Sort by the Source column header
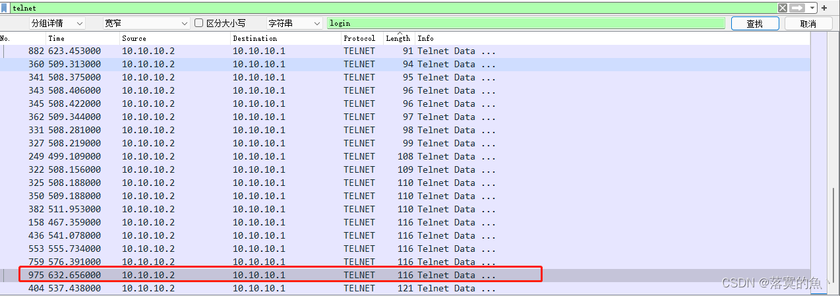The image size is (840, 296). (x=175, y=38)
